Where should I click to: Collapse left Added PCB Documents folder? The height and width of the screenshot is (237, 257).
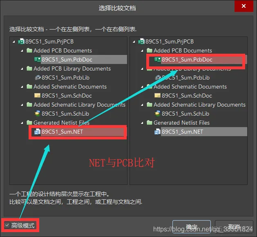(x=22, y=51)
